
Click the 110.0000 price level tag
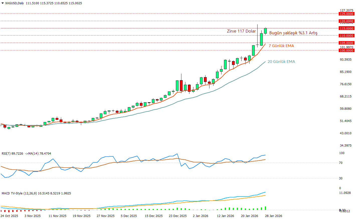pos(346,36)
